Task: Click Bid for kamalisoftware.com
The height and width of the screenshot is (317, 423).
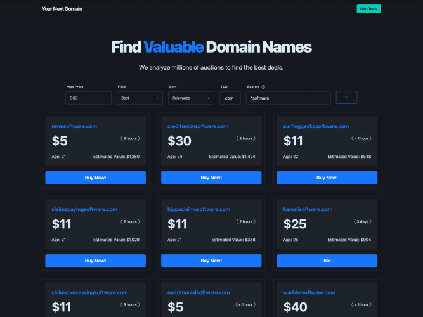Action: (327, 261)
